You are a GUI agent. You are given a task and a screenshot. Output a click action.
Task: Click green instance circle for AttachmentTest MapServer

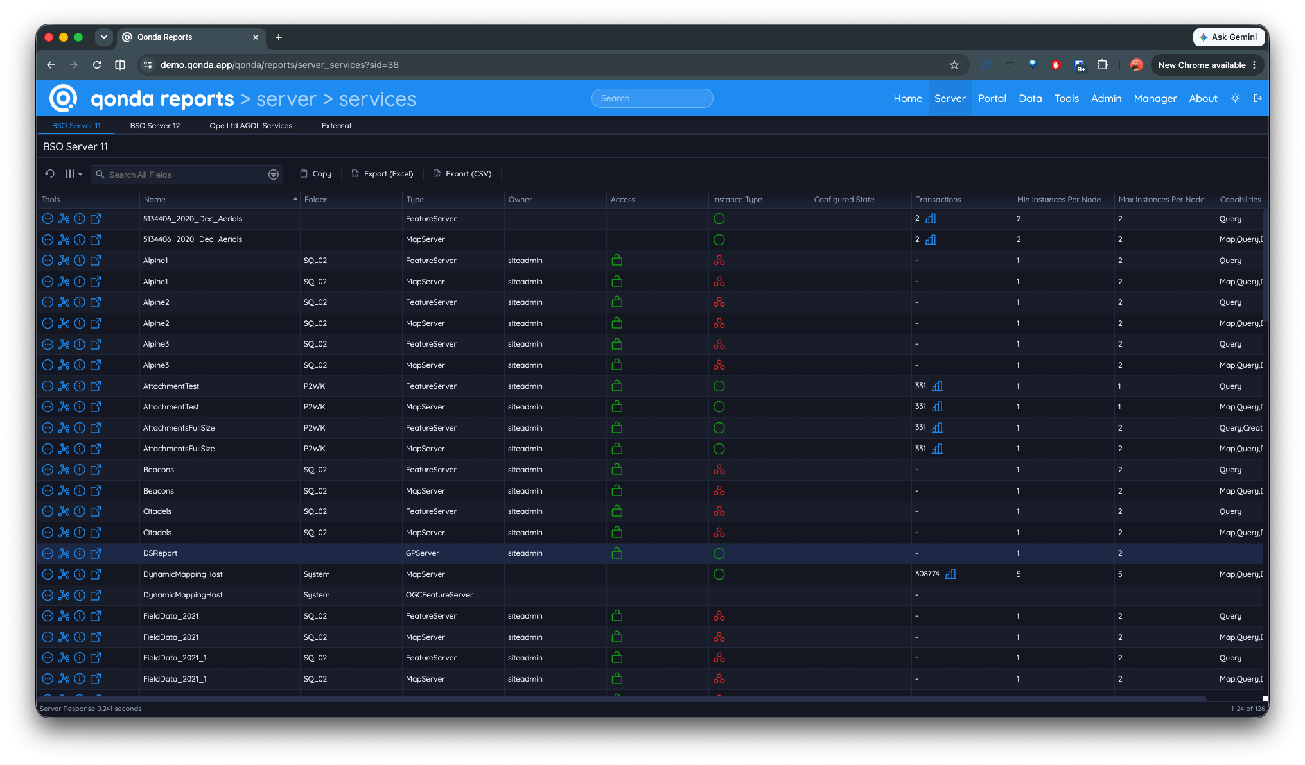click(719, 407)
